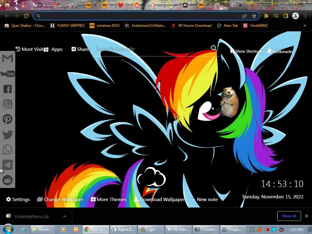
Task: Open Bookmarks on the new tab page
Action: 280,51
